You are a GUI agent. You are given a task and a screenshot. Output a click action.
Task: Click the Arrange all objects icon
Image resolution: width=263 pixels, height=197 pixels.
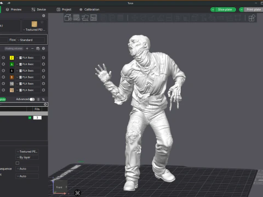click(94, 18)
